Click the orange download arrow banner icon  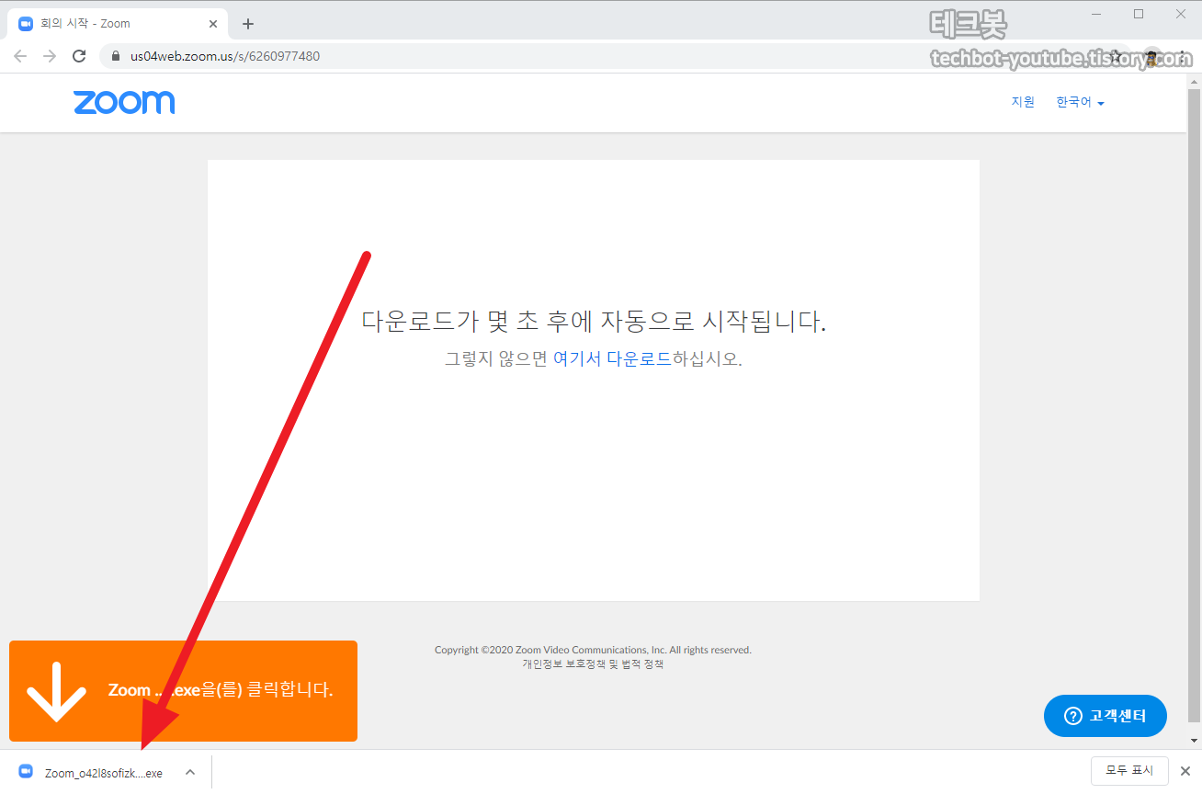click(57, 690)
